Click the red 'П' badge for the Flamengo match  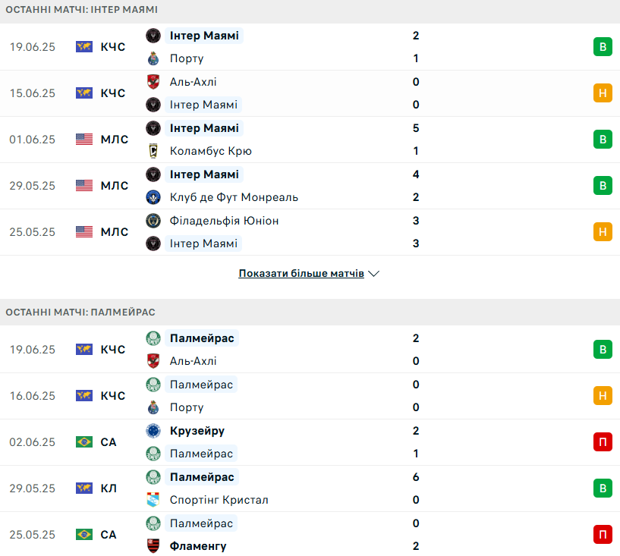[603, 535]
